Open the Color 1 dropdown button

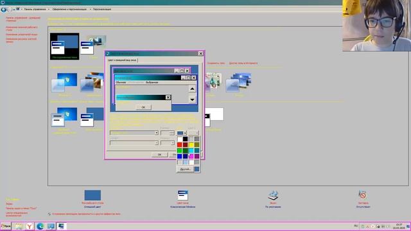[182, 133]
